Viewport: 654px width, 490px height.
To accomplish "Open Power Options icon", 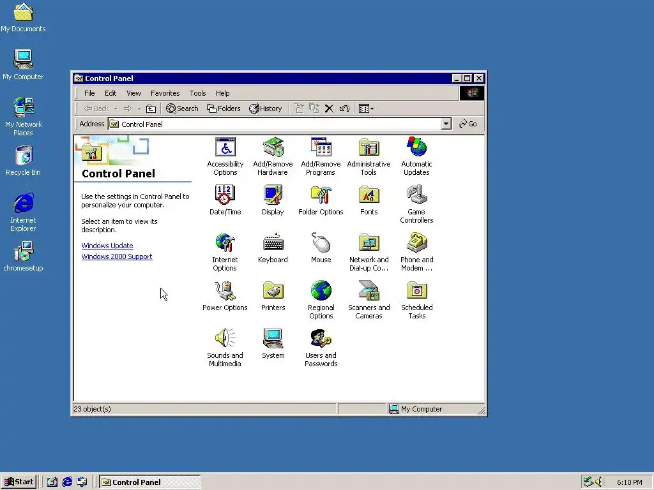I will point(225,290).
